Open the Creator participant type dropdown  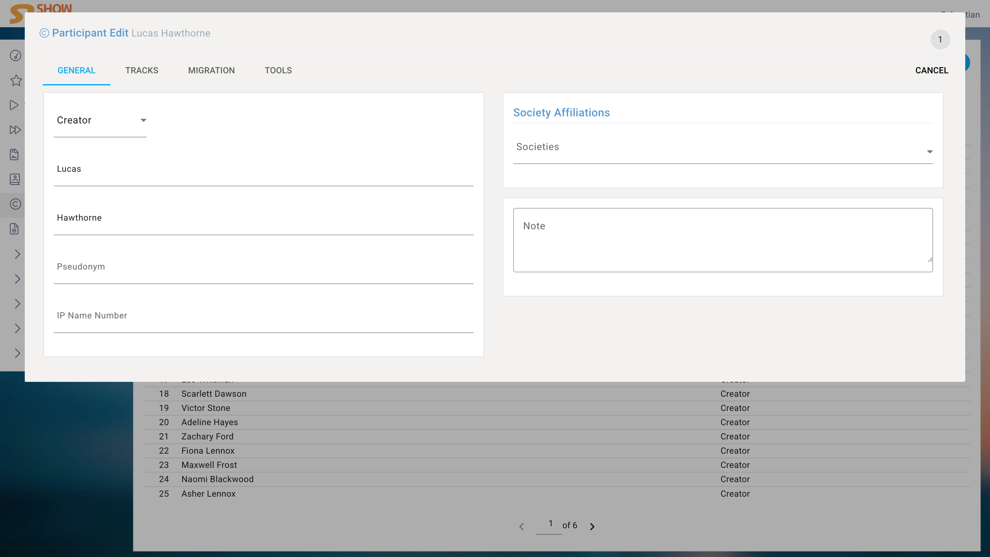pyautogui.click(x=100, y=120)
